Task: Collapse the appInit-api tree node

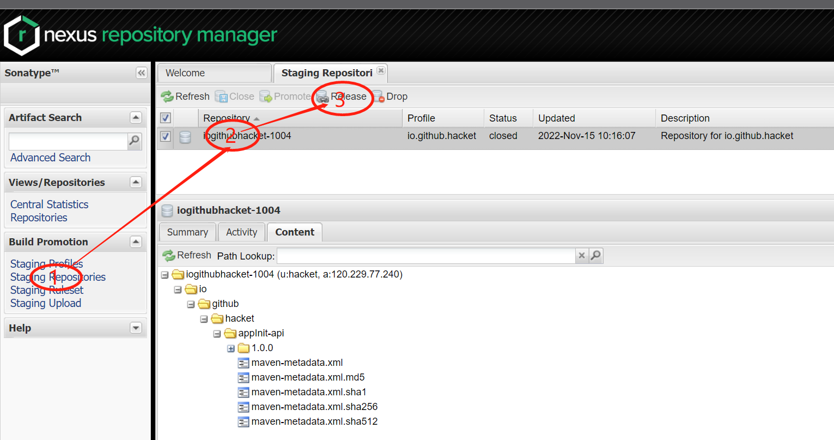Action: [217, 334]
